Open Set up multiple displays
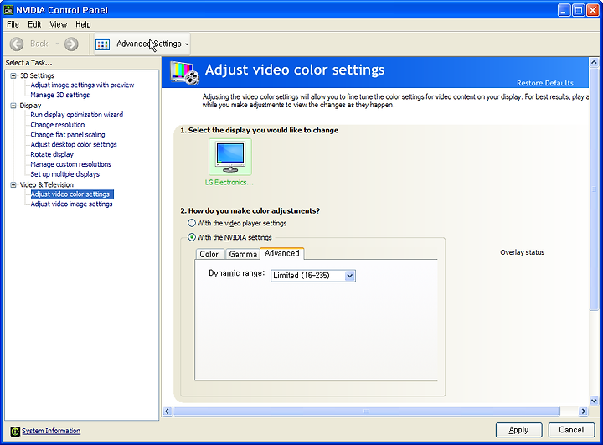Viewport: 603px width, 445px height. point(65,174)
